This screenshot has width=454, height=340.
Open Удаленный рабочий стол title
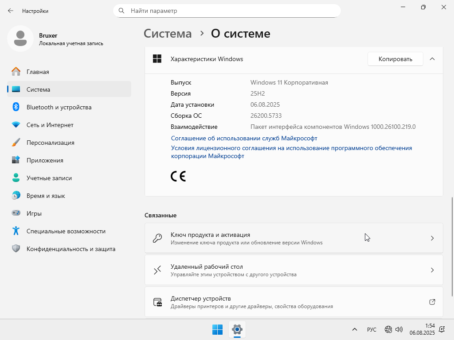pyautogui.click(x=207, y=267)
